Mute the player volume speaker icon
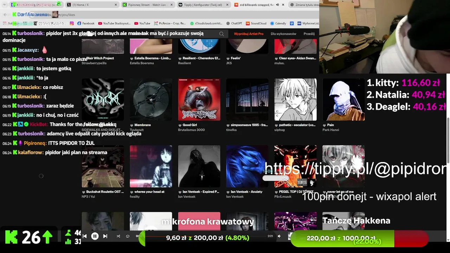This screenshot has width=450, height=253. click(279, 236)
